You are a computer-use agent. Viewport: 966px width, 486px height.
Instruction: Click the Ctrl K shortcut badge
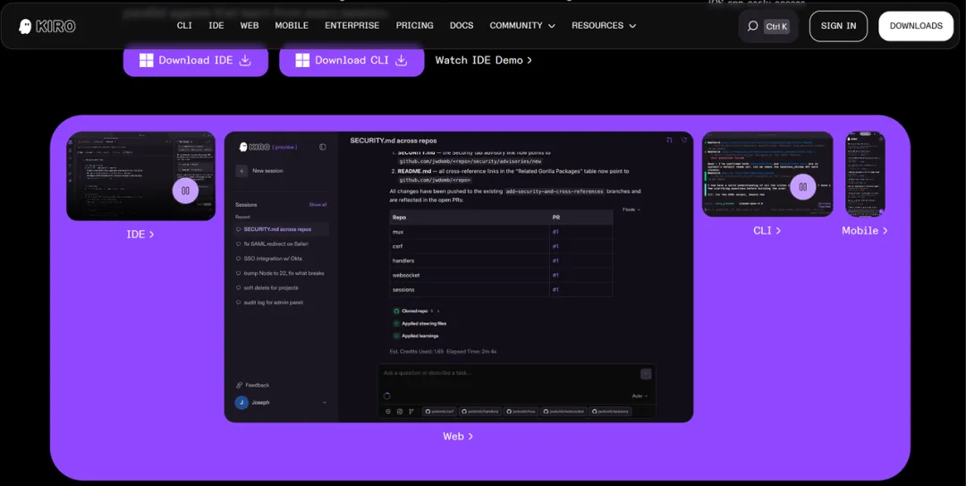(776, 27)
